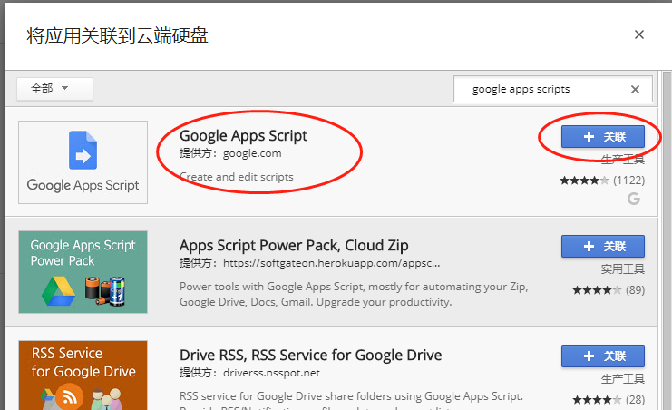Open the 全部 category dropdown
The height and width of the screenshot is (410, 672).
pyautogui.click(x=54, y=89)
